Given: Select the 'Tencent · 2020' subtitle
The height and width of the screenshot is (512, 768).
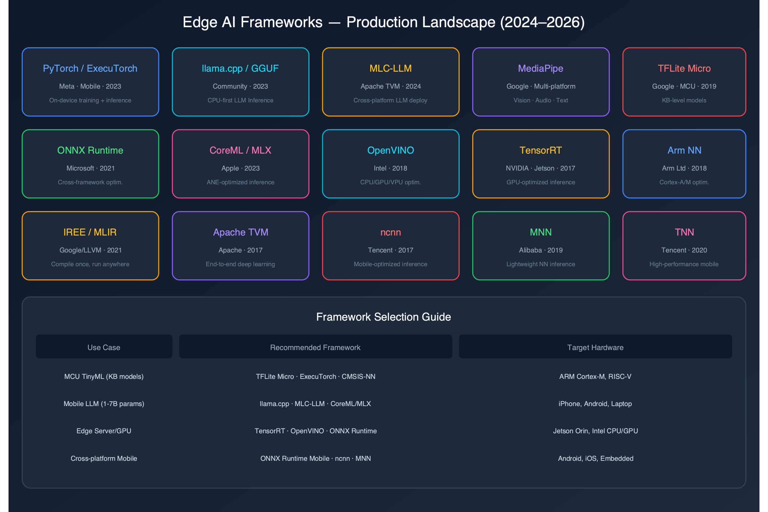Looking at the screenshot, I should (684, 250).
